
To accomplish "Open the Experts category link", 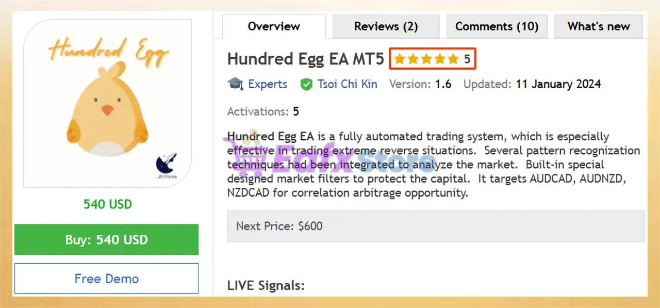I will [x=268, y=84].
